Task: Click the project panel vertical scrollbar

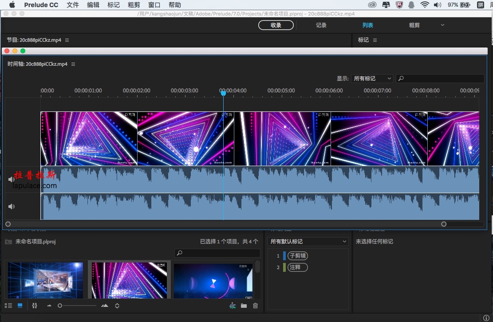Action: (257, 267)
